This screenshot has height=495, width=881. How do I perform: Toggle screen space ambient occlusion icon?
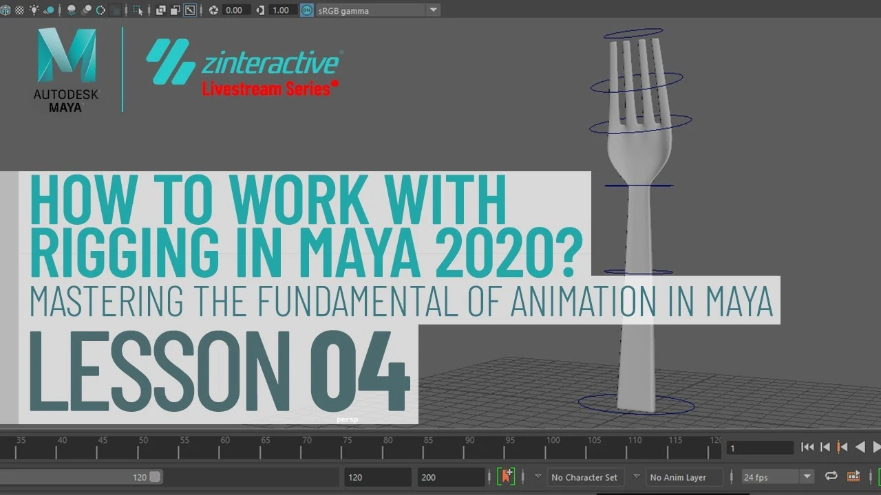pyautogui.click(x=71, y=10)
